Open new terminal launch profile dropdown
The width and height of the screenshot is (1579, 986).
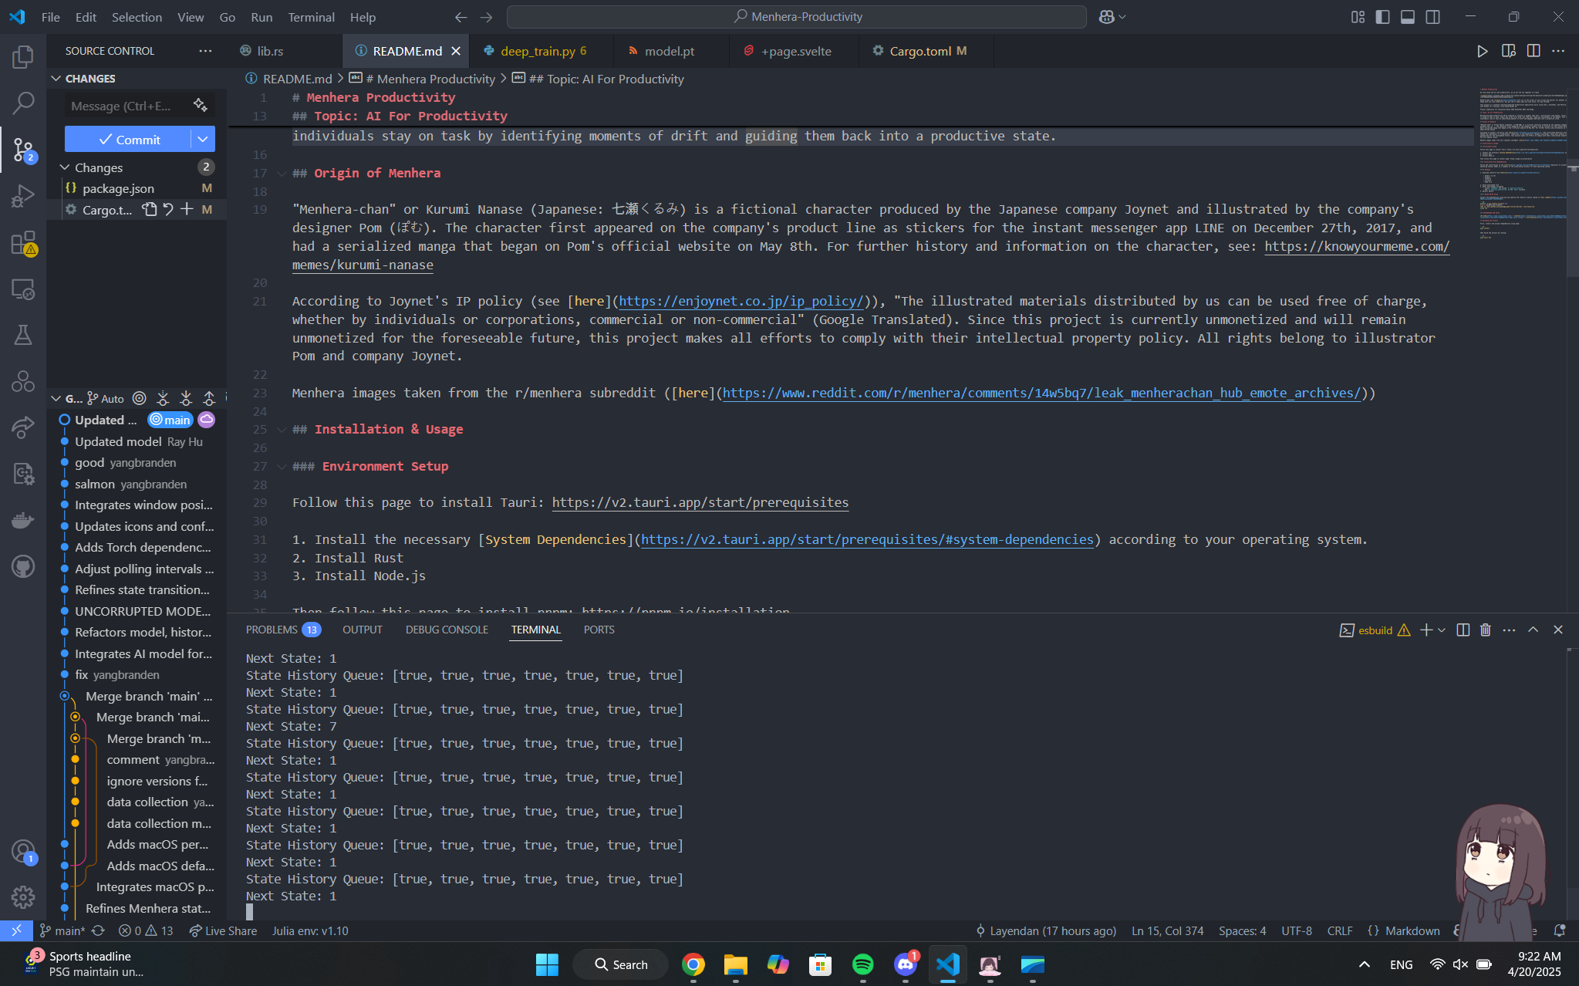pyautogui.click(x=1441, y=630)
